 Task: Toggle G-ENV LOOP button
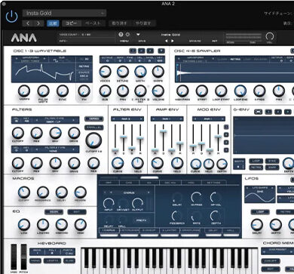pos(256,161)
